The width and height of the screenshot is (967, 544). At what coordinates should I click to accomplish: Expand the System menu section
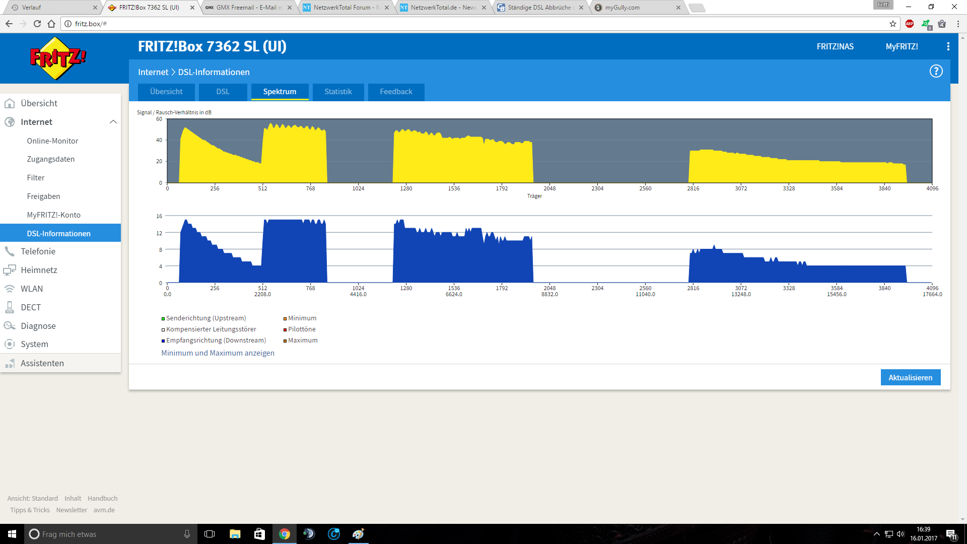tap(34, 344)
